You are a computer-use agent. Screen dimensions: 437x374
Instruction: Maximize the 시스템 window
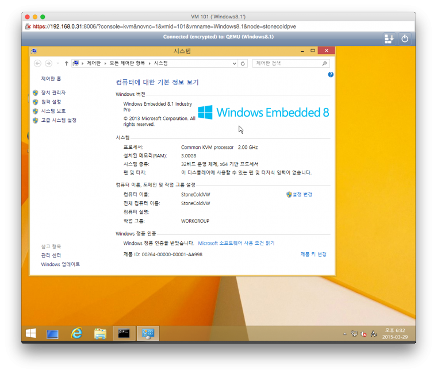[312, 51]
